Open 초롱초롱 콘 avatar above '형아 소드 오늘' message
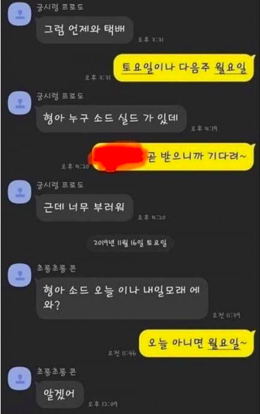 [20, 275]
